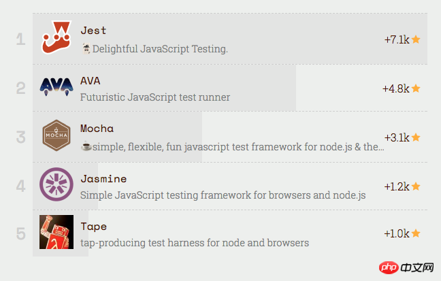The width and height of the screenshot is (441, 281).
Task: Click the star icon beside +1.0k
Action: tap(416, 234)
